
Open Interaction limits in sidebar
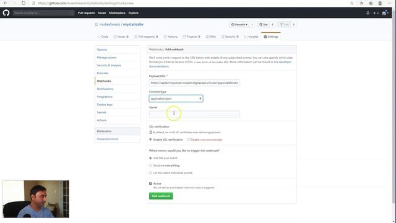click(118, 139)
